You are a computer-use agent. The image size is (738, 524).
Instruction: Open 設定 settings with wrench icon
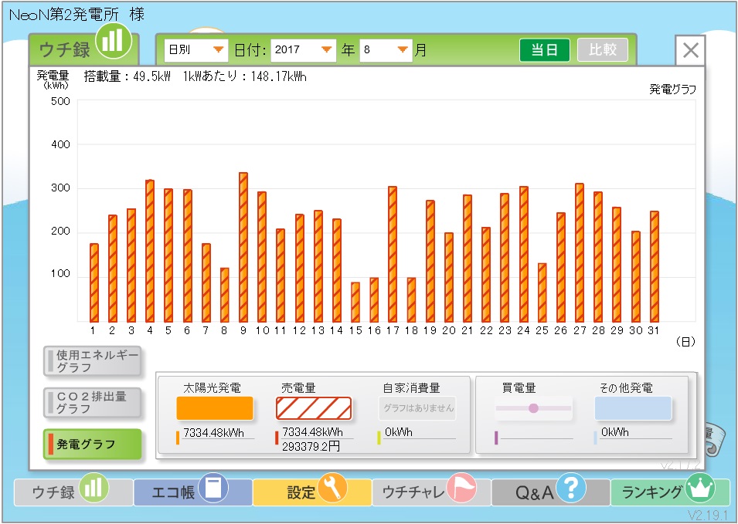click(x=312, y=492)
